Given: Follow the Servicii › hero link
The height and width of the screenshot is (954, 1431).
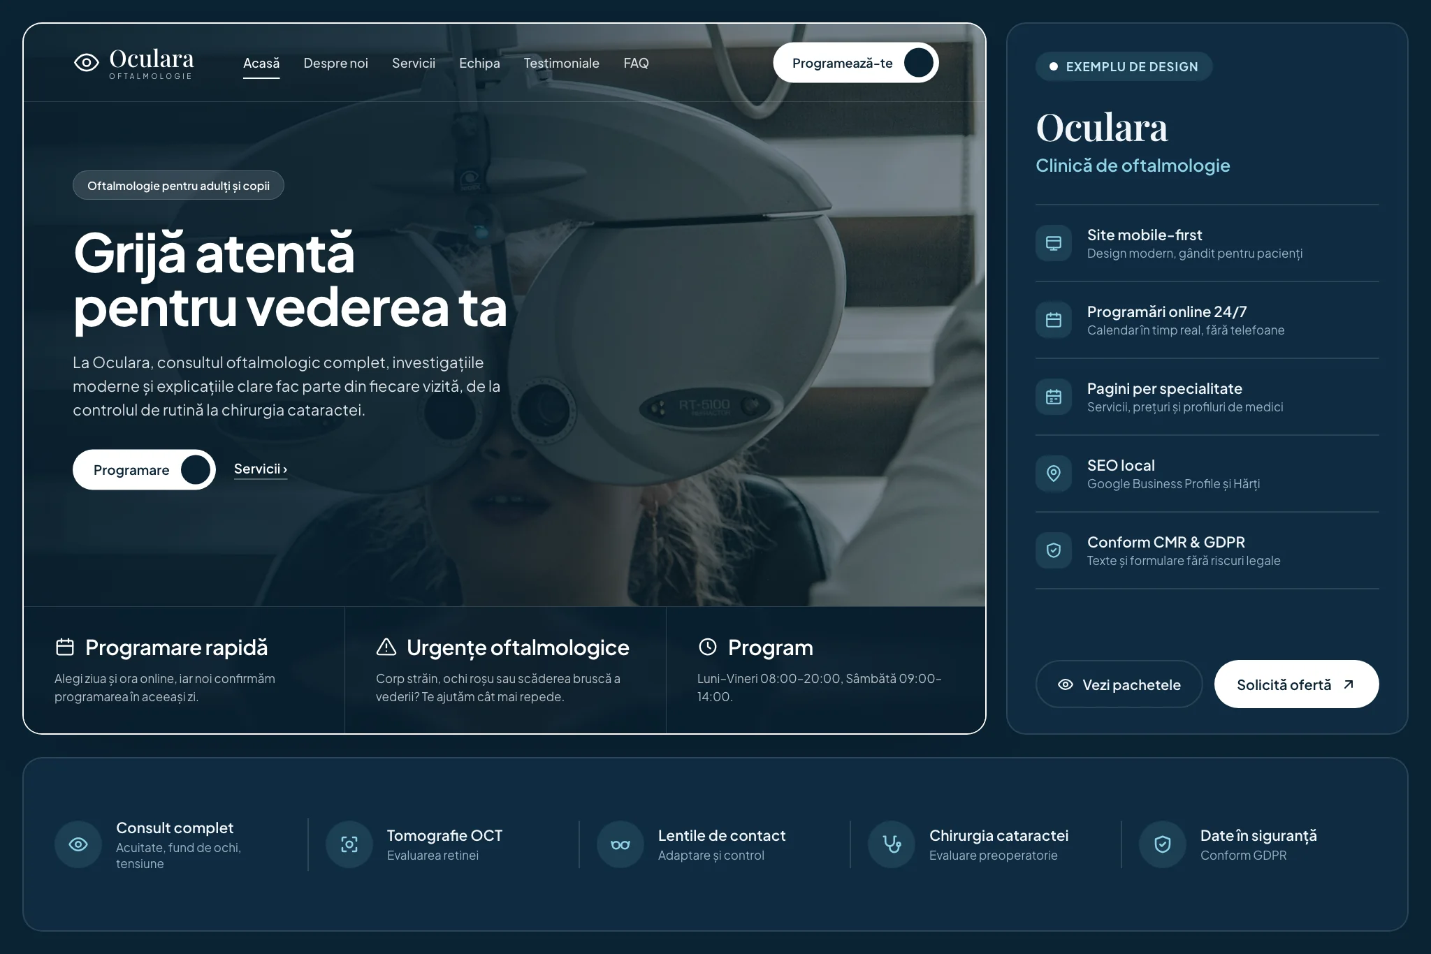Looking at the screenshot, I should [261, 469].
